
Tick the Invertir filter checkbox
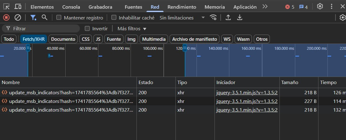click(87, 28)
